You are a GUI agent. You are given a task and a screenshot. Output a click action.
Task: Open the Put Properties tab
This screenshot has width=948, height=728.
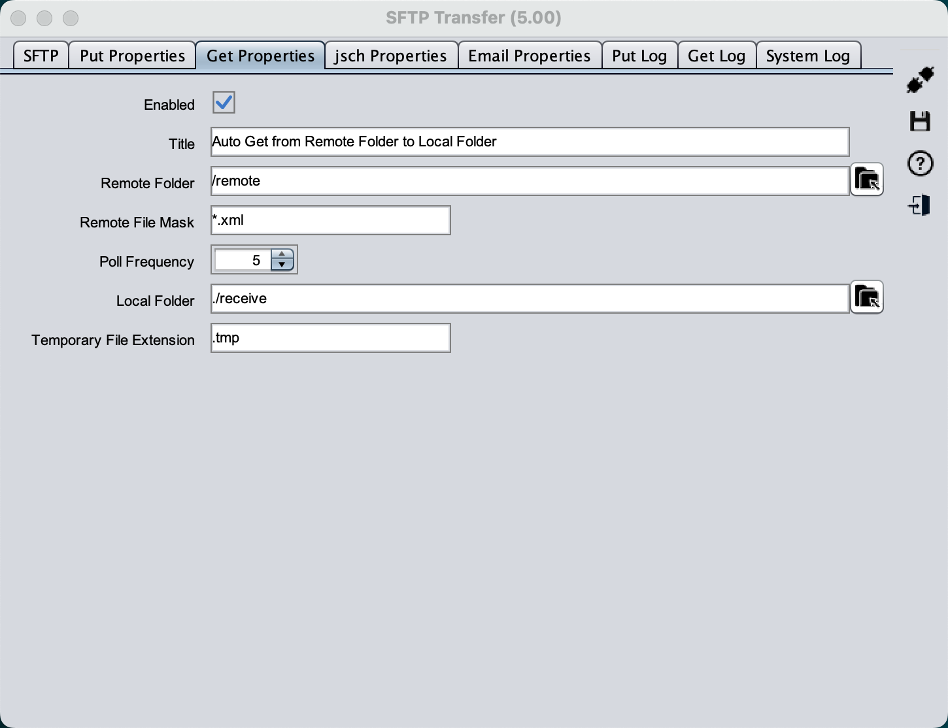pyautogui.click(x=132, y=56)
